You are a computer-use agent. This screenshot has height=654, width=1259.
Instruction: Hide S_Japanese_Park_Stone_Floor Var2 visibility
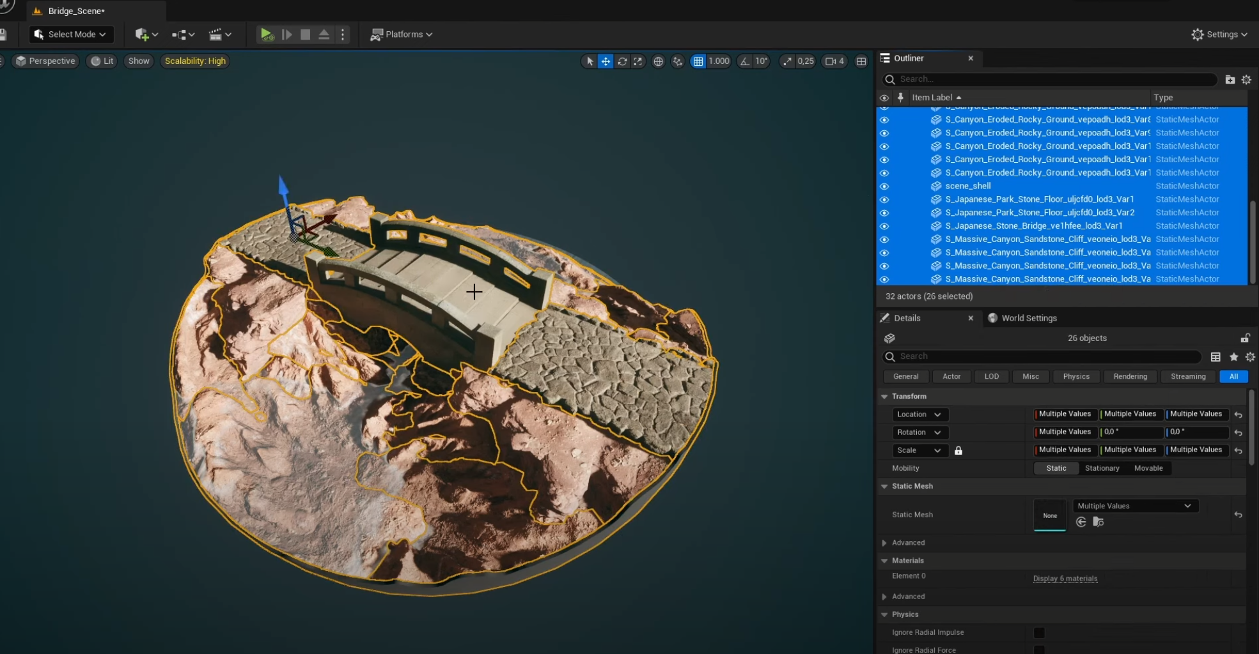point(884,213)
